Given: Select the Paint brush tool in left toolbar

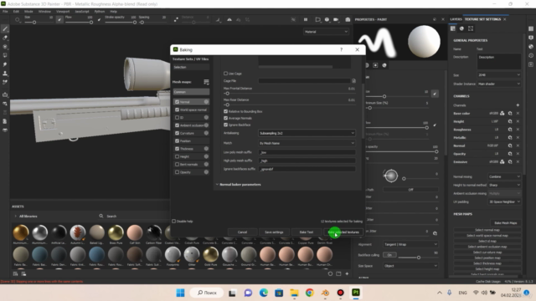Looking at the screenshot, I should (5, 29).
